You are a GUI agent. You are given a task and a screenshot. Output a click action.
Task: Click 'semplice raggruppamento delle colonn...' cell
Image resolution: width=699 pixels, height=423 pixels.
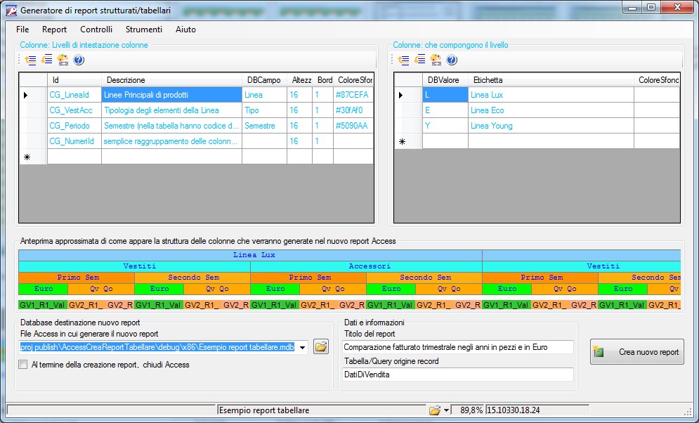(x=171, y=141)
